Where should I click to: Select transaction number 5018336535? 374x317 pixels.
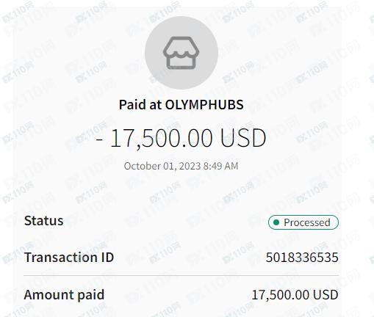click(x=302, y=258)
